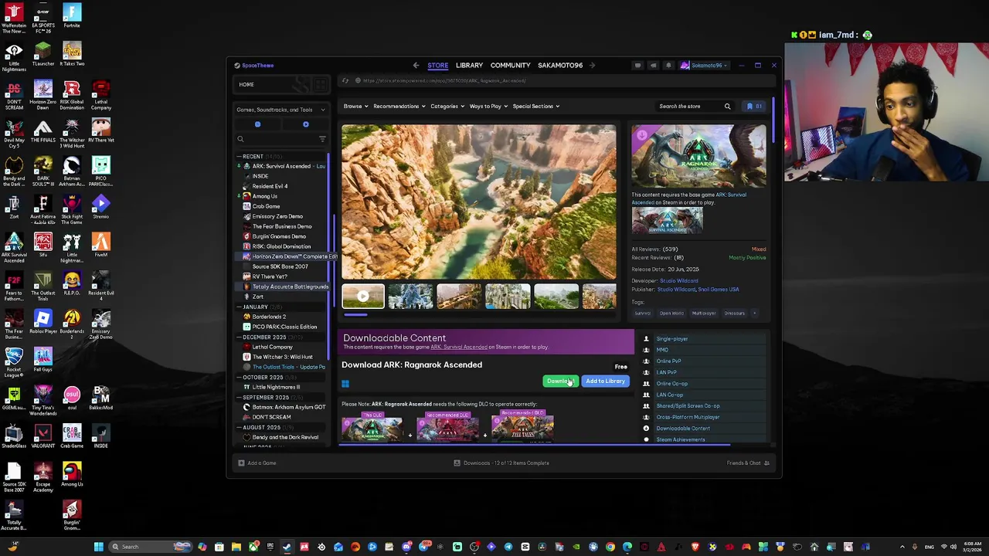Viewport: 989px width, 556px height.
Task: Go to library HOME
Action: (x=246, y=84)
